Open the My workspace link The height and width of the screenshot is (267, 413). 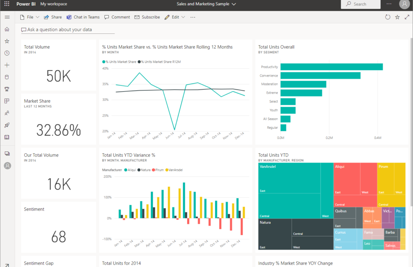pyautogui.click(x=54, y=4)
